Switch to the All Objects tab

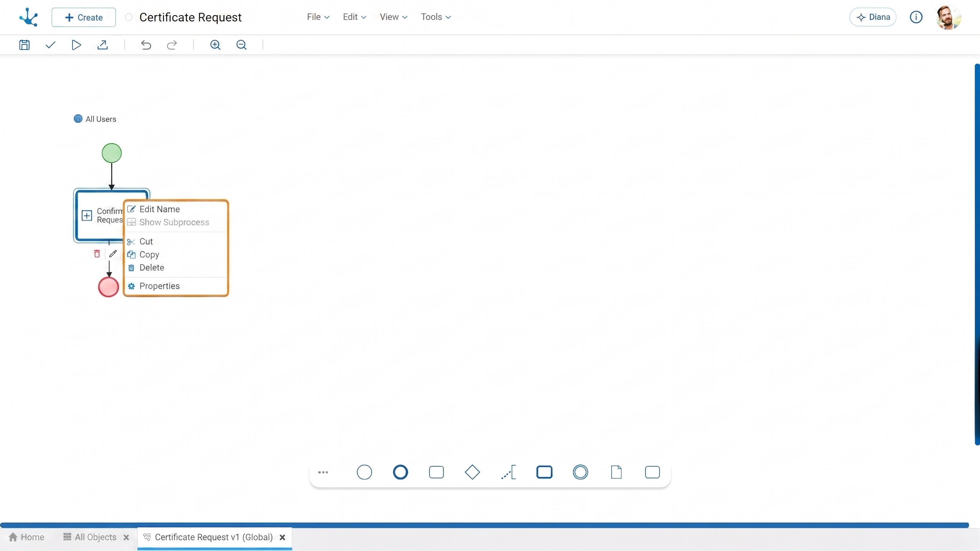[90, 537]
